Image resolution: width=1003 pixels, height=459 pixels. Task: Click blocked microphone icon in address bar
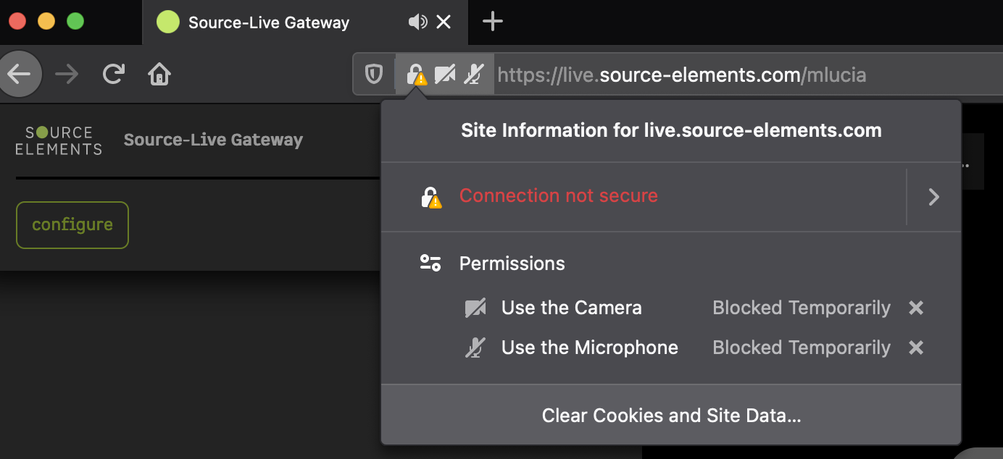[x=474, y=74]
